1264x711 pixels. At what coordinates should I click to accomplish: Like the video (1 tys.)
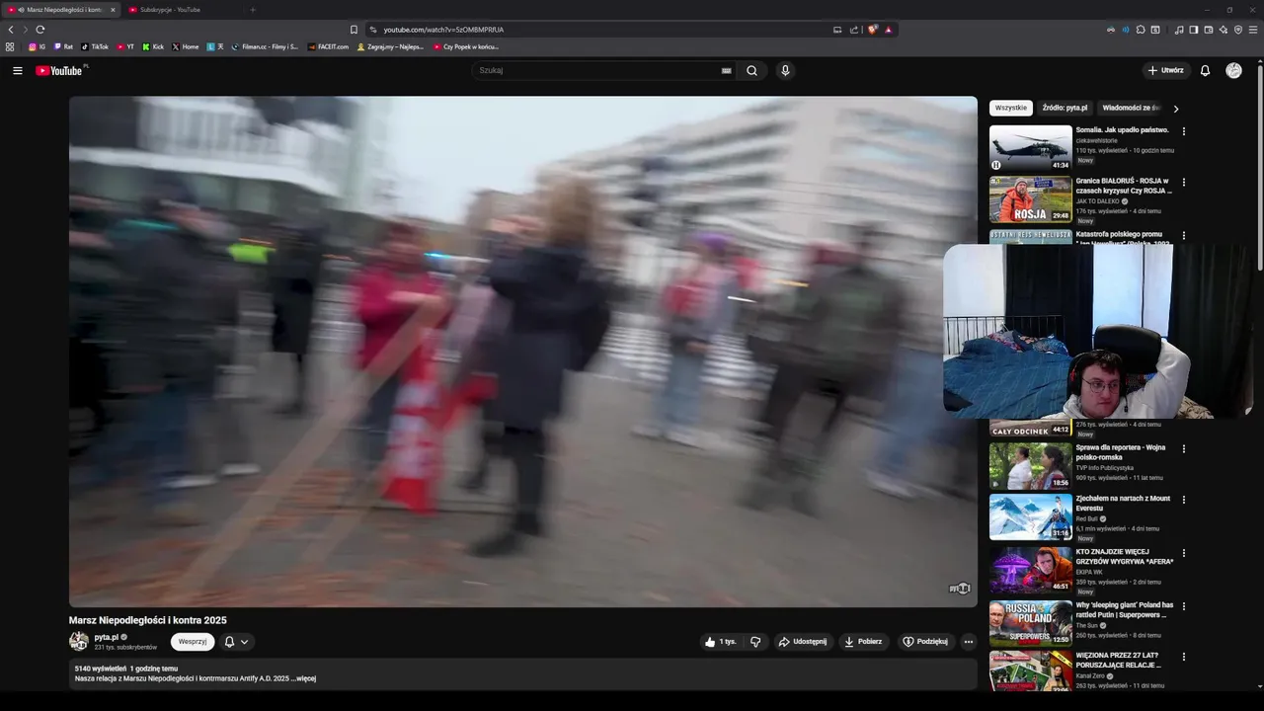coord(720,641)
